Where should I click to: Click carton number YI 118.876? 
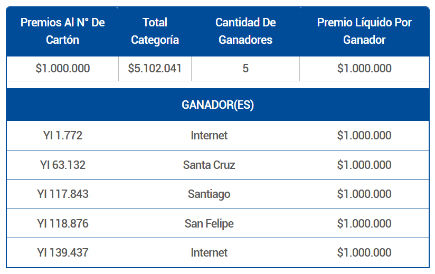tap(62, 224)
